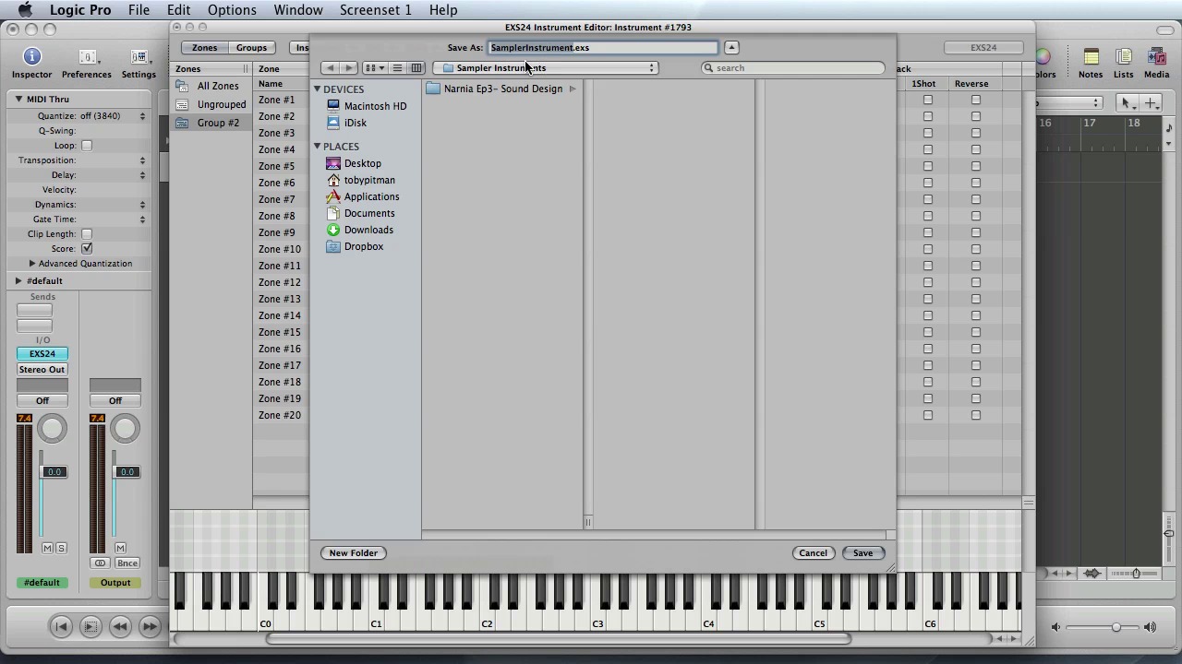The image size is (1182, 664).
Task: Select iDisk in Devices
Action: (x=347, y=123)
